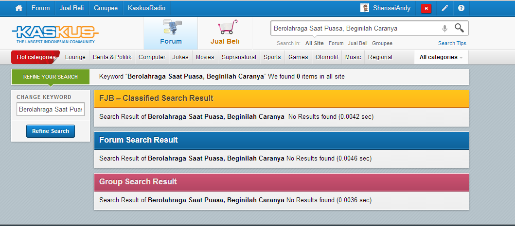
Task: Set search scope to Jual Beli
Action: point(357,43)
